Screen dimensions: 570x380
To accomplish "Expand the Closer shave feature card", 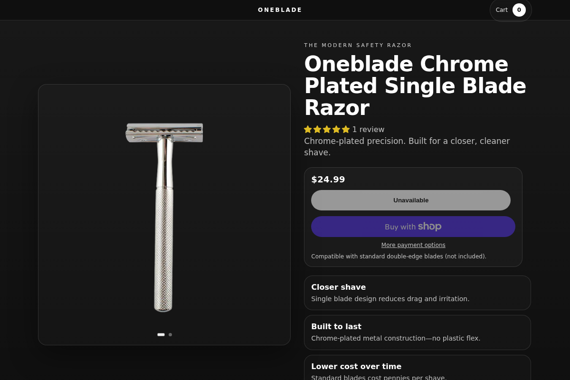I will tap(417, 293).
